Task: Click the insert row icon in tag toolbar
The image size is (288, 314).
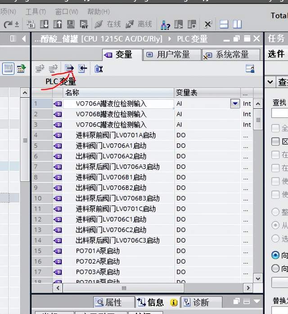Action: [40, 68]
